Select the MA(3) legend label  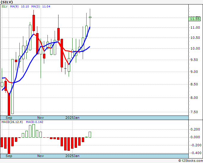[x=36, y=7]
